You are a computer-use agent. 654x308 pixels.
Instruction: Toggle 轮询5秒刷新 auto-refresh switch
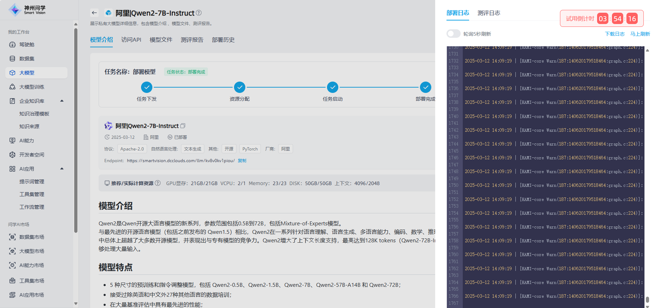point(453,34)
